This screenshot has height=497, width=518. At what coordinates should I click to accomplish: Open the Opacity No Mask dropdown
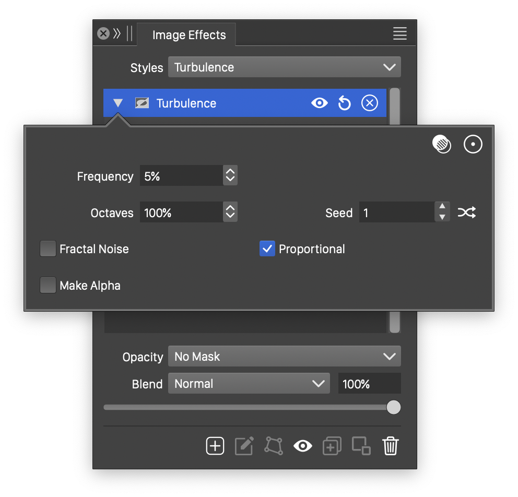[x=284, y=357]
